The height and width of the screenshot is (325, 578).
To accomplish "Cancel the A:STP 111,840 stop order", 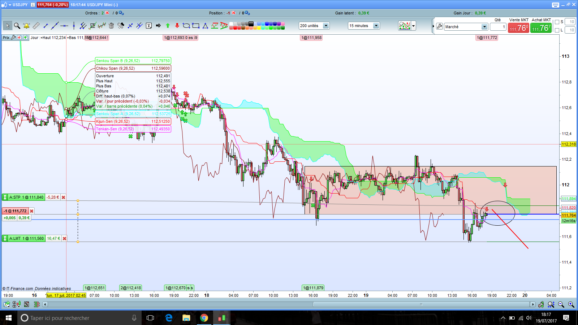I will tap(63, 197).
